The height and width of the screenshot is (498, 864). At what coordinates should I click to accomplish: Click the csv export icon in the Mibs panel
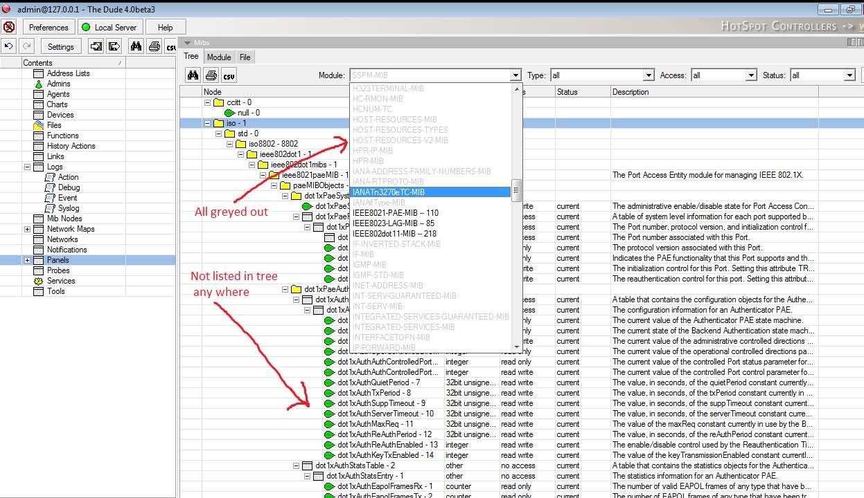[229, 75]
